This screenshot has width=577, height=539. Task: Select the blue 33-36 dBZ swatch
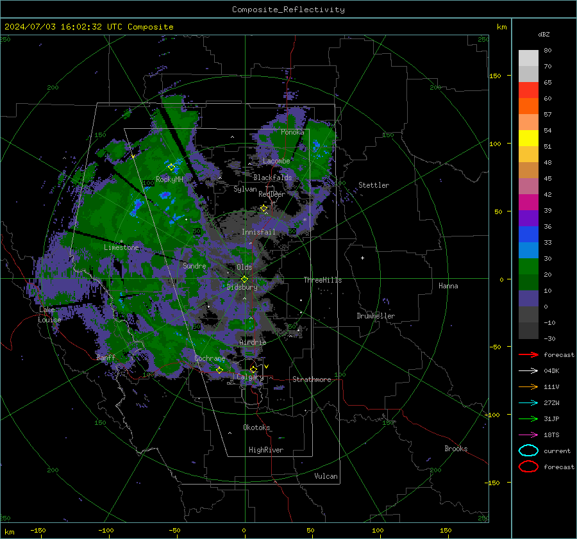(528, 235)
